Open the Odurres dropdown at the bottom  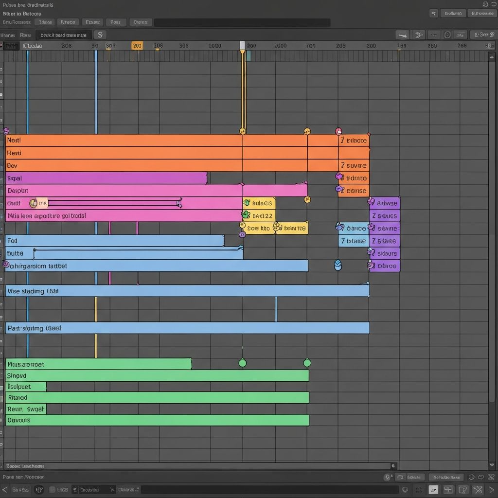pos(127,490)
